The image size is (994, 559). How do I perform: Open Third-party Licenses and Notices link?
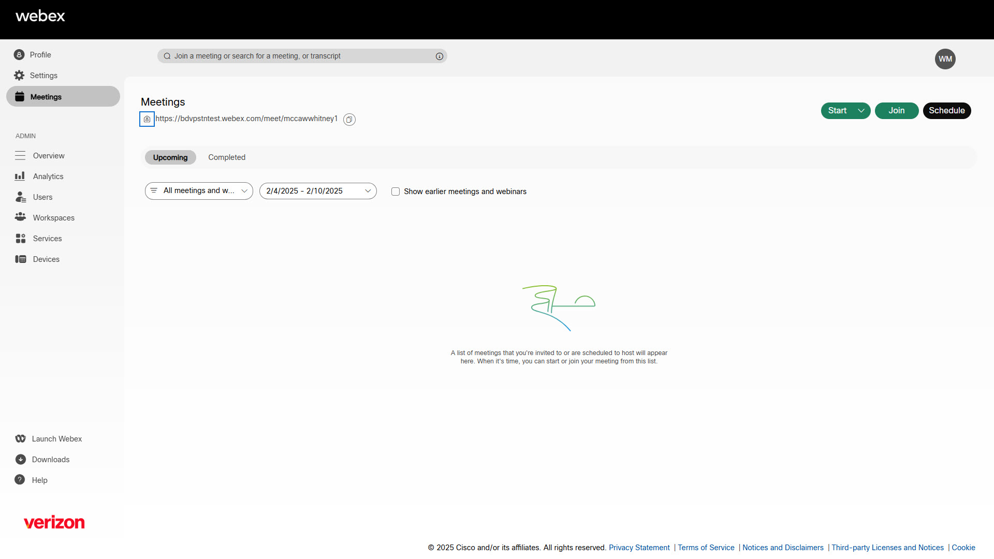click(x=887, y=548)
